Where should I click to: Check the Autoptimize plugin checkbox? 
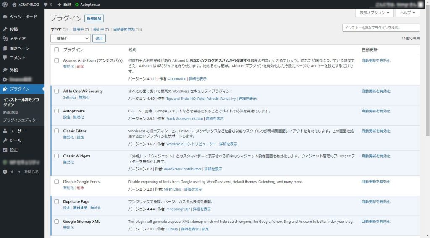(57, 111)
